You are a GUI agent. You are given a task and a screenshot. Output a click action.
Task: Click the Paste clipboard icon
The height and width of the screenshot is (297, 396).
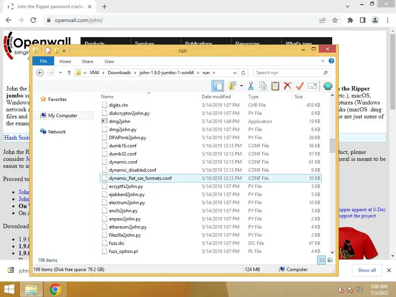pyautogui.click(x=275, y=86)
